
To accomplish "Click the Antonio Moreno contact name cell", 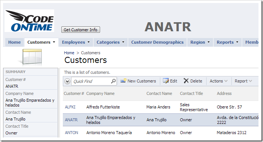I will [161, 133].
